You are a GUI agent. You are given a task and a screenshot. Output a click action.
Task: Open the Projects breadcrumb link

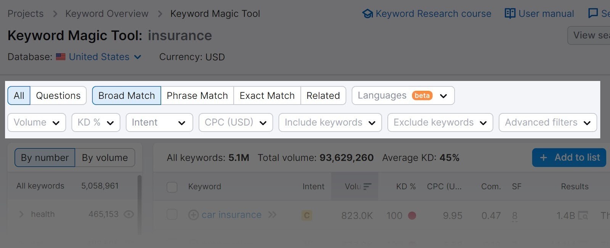[x=25, y=13]
